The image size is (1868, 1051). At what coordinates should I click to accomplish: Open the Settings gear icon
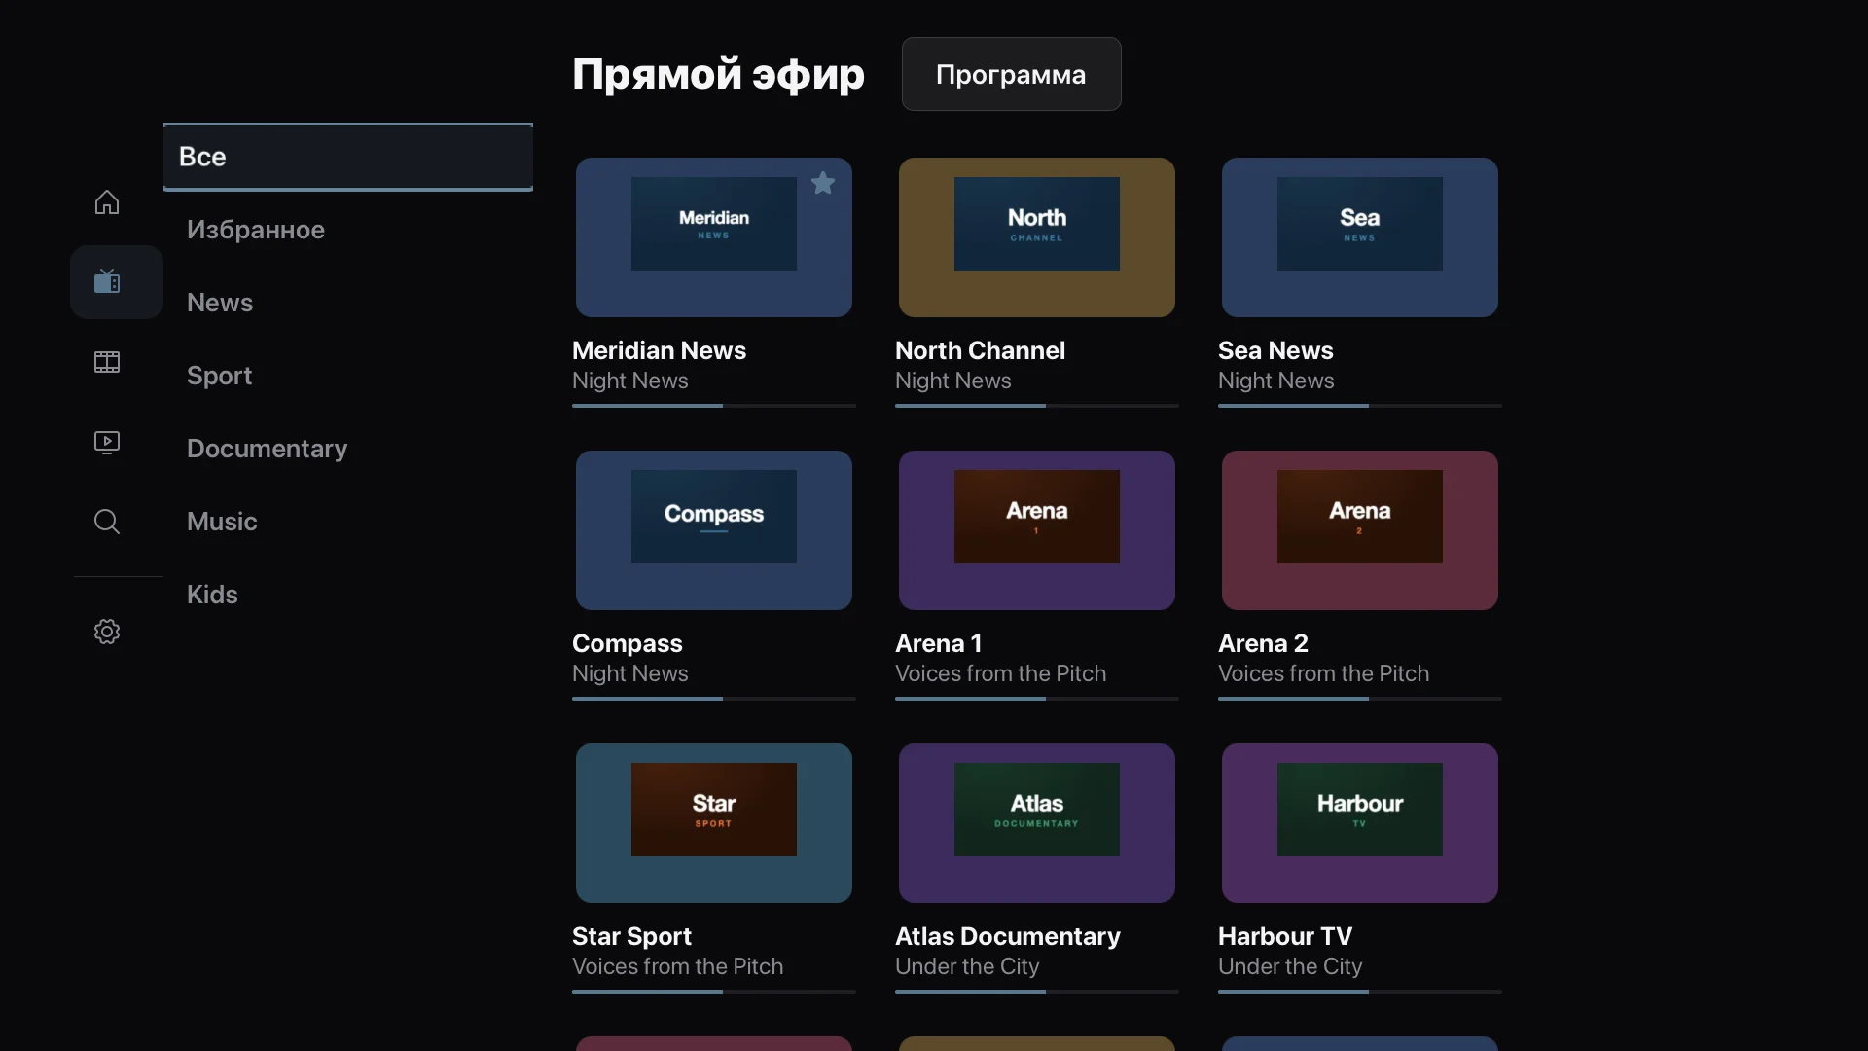pos(107,632)
